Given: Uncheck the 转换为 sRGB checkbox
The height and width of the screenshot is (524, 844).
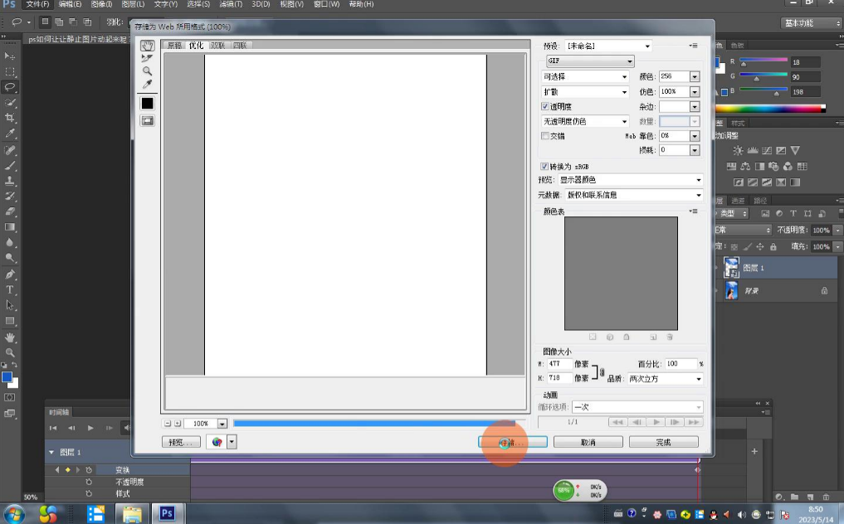Looking at the screenshot, I should click(544, 167).
